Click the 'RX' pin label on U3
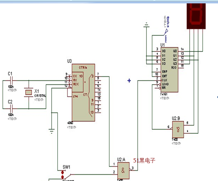This screenshot has width=218, height=181. click(75, 80)
